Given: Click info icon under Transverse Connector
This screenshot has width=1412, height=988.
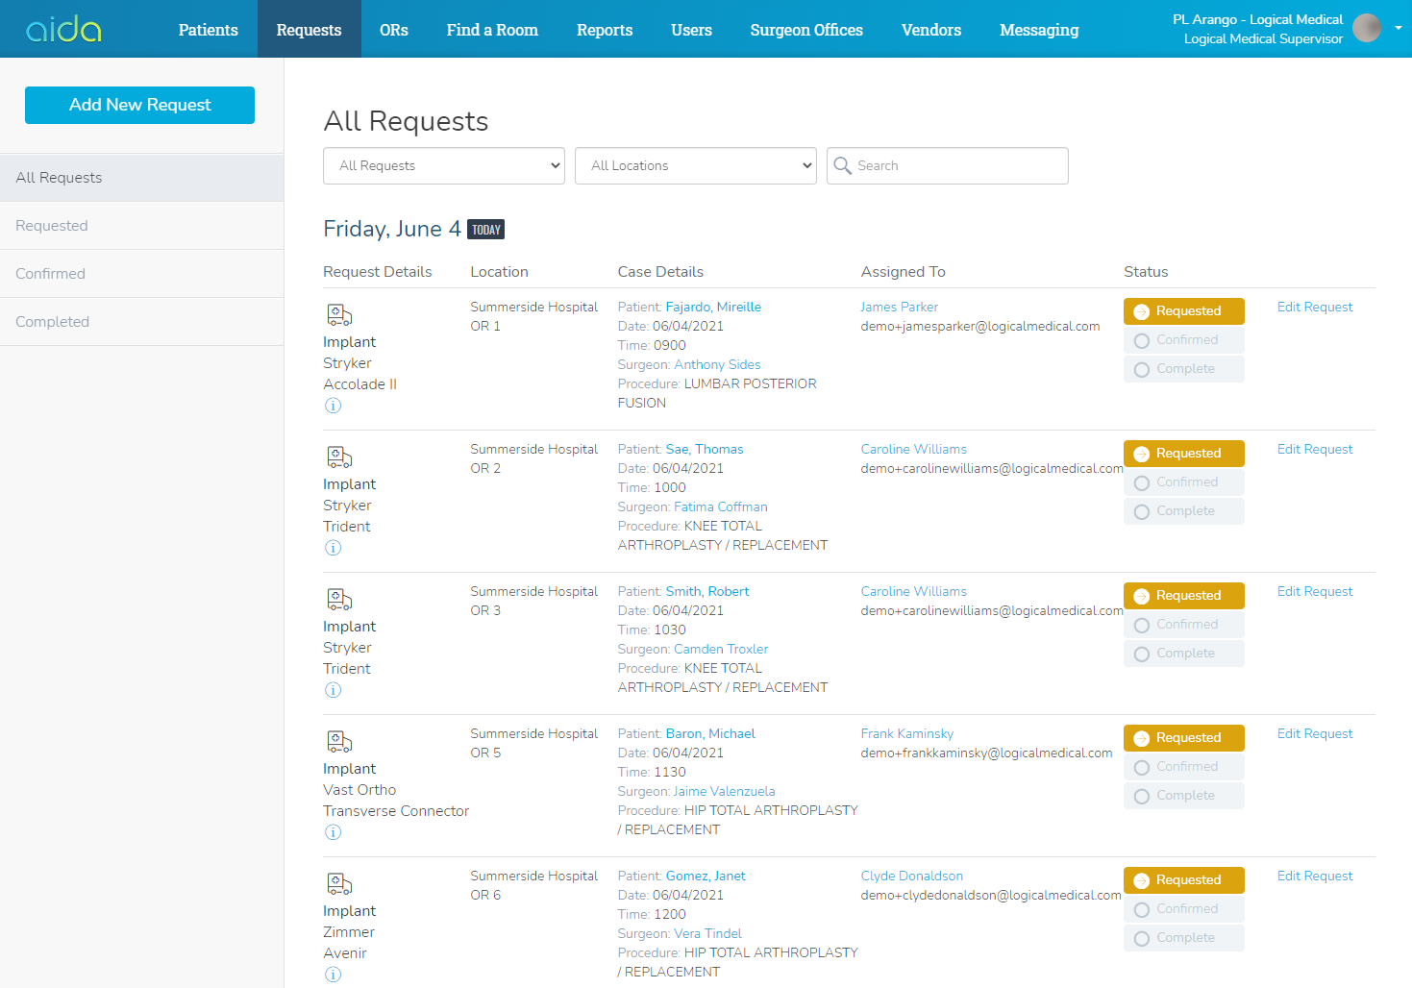Looking at the screenshot, I should (x=333, y=832).
